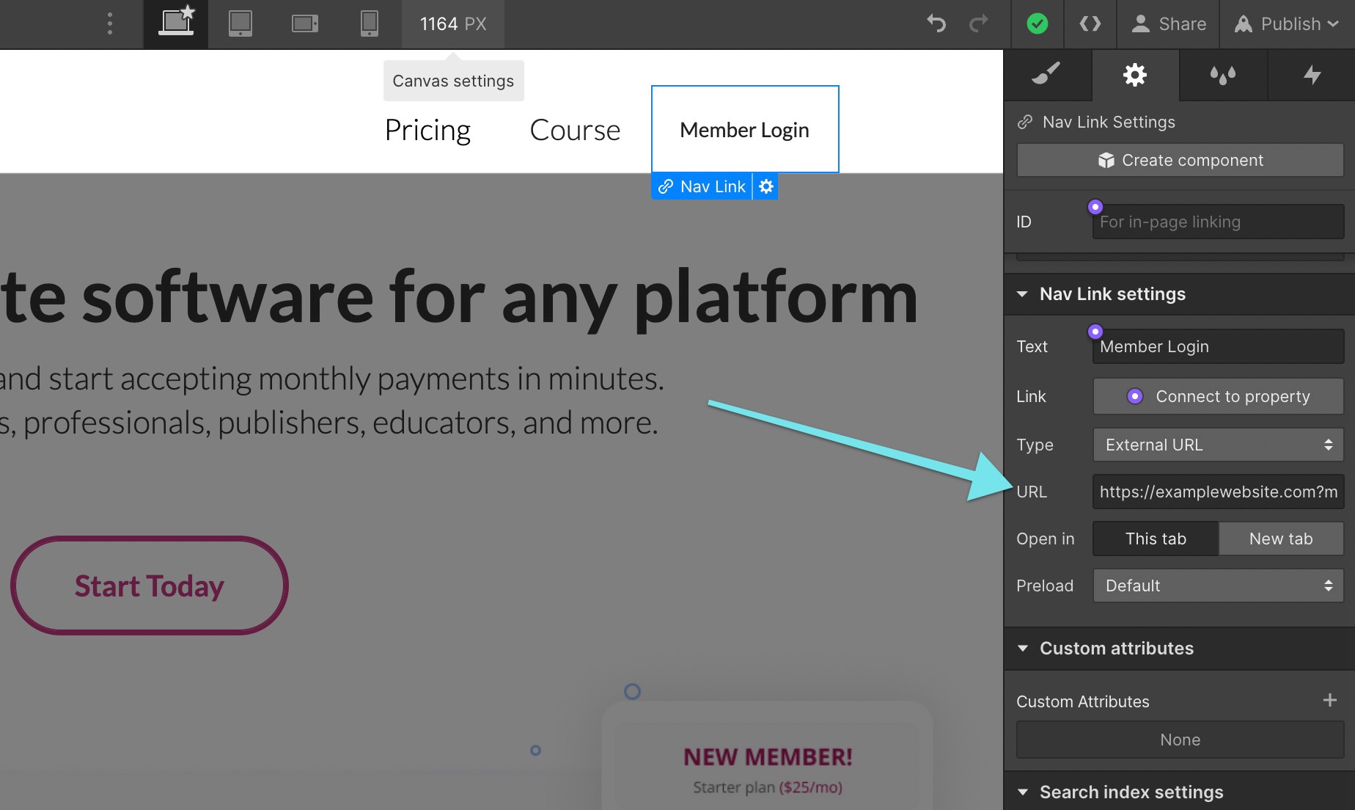
Task: Switch to the tablet breakpoint view
Action: click(x=240, y=23)
